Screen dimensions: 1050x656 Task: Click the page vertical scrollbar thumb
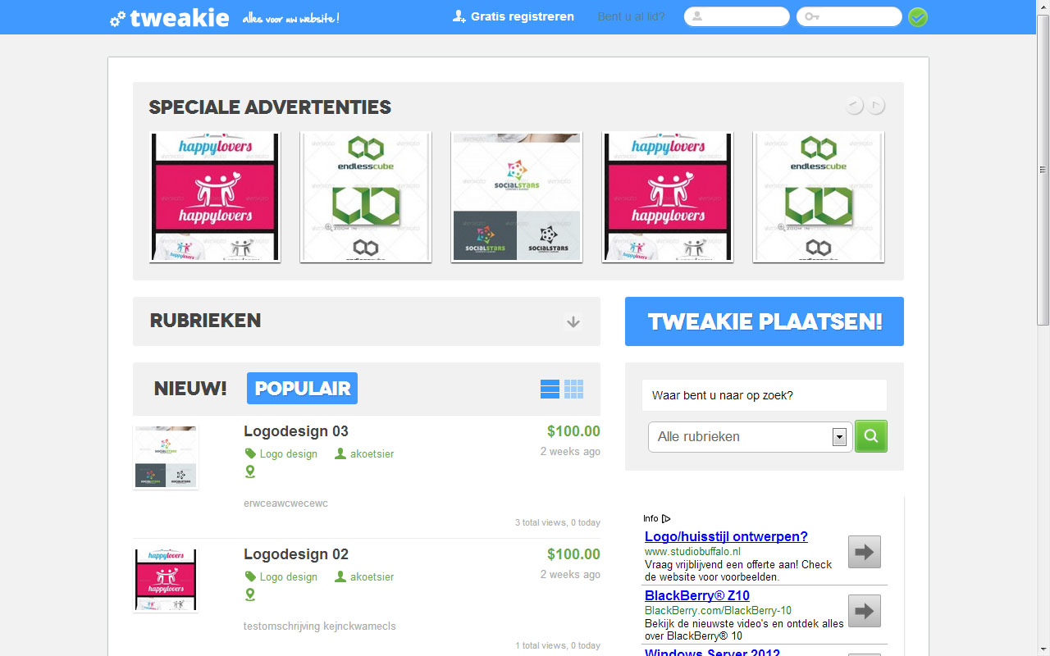1043,168
